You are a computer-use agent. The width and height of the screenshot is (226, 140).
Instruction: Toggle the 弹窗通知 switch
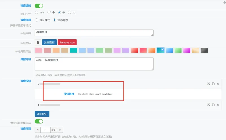pyautogui.click(x=39, y=6)
